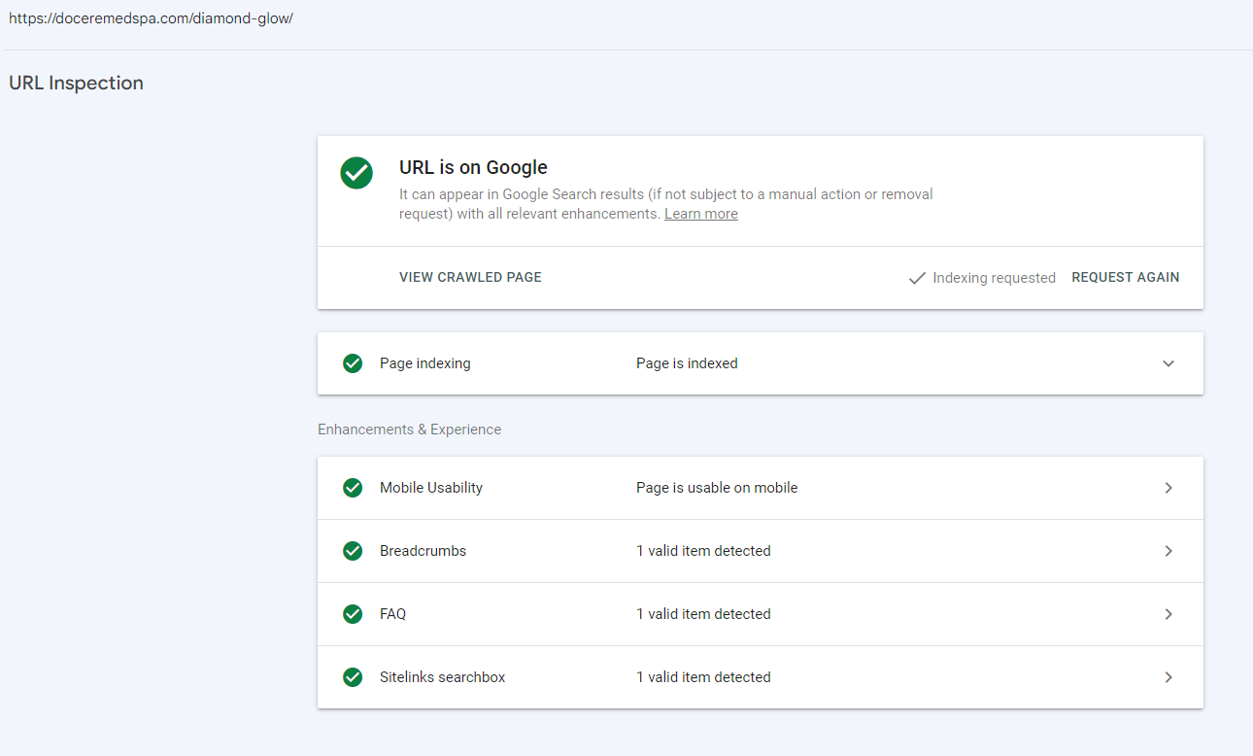
Task: Click REQUEST AGAIN for indexing
Action: click(x=1126, y=277)
